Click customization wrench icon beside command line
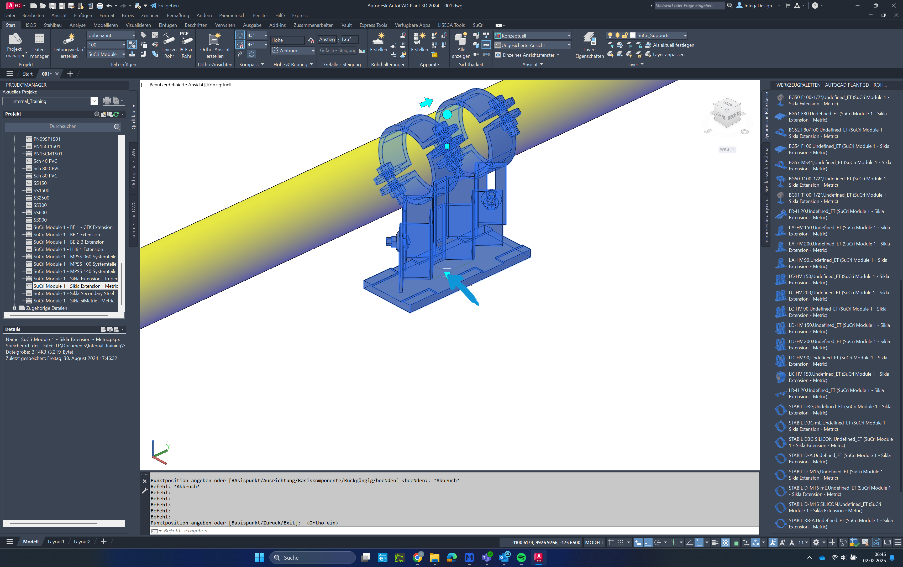 click(144, 491)
